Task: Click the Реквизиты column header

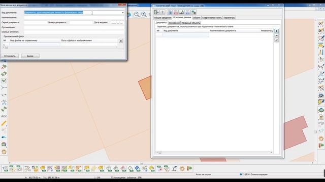Action: [x=267, y=31]
